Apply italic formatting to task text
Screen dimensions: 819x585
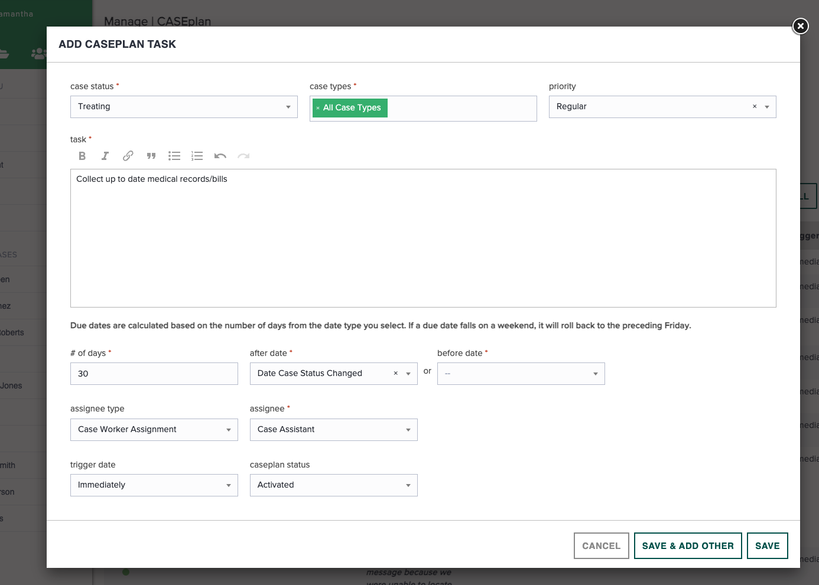[x=105, y=156]
